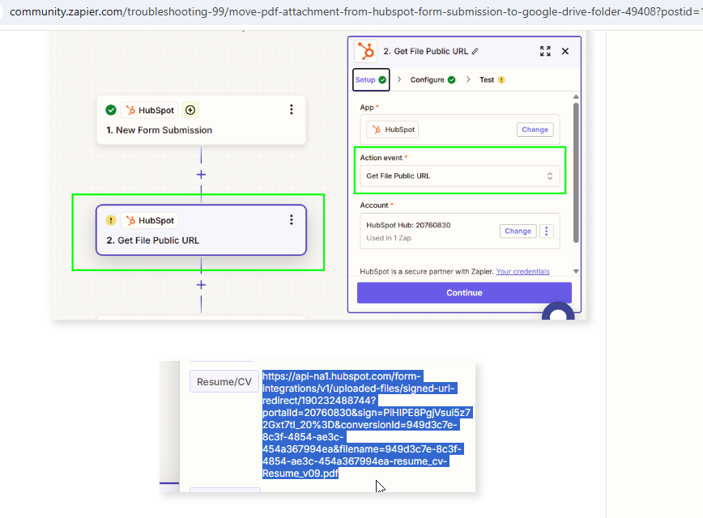Click the chevron between Setup and Configure

399,80
